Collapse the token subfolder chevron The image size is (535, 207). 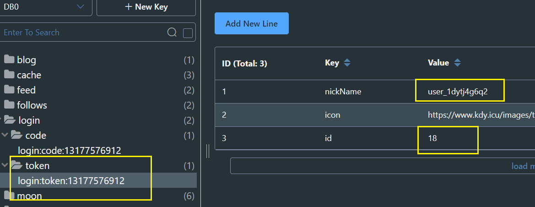pyautogui.click(x=5, y=165)
